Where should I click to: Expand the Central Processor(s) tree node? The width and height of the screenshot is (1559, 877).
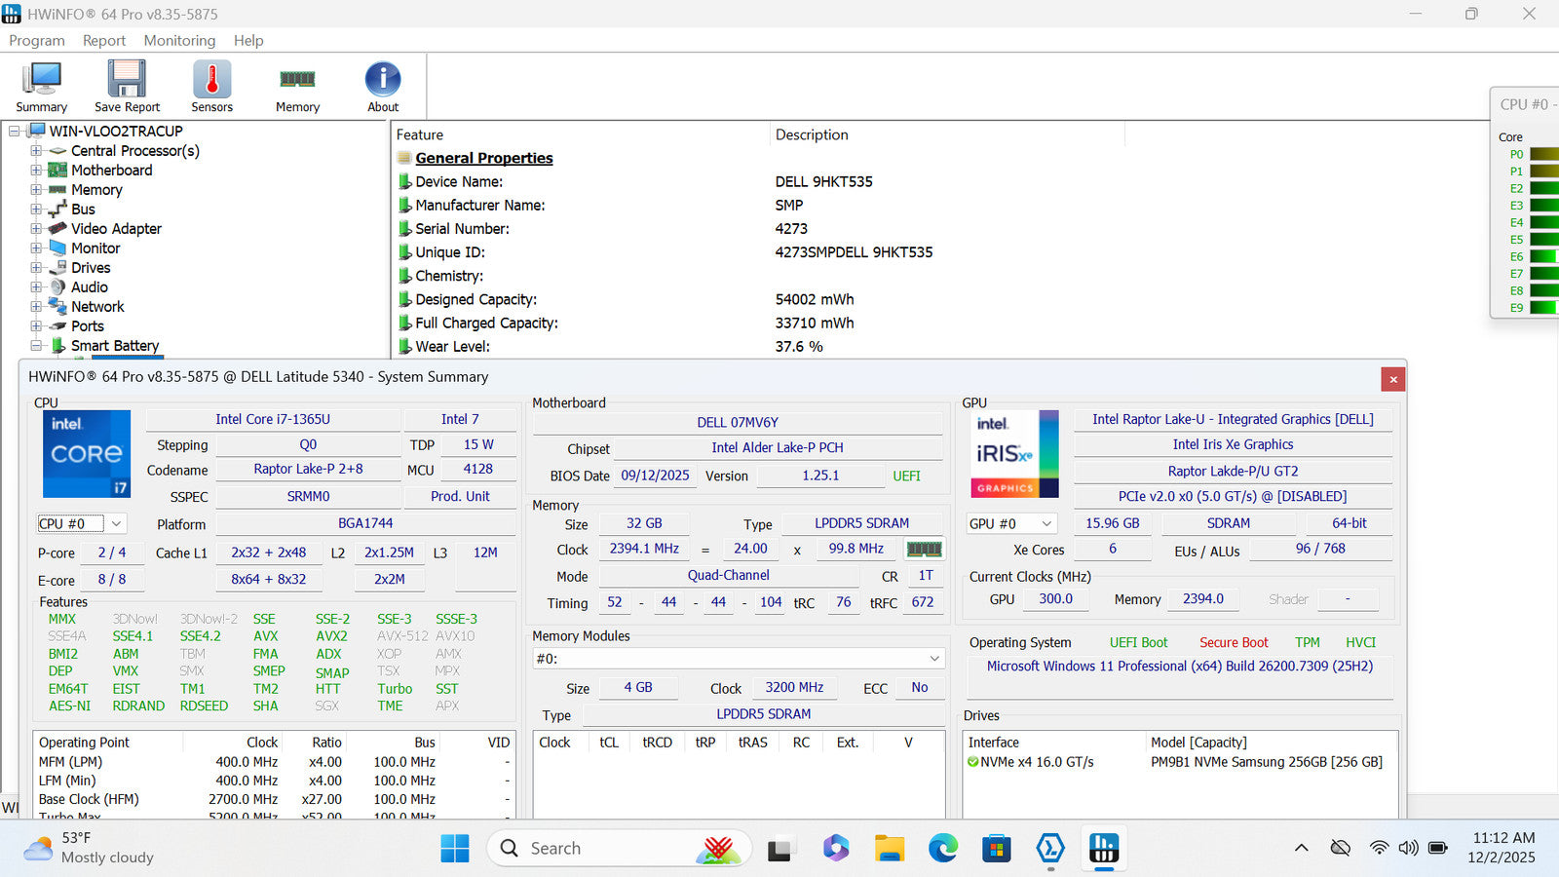coord(36,151)
